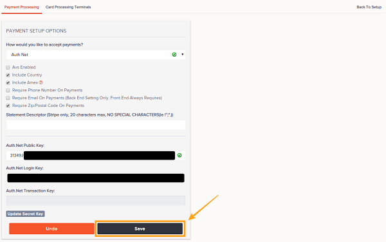386x242 pixels.
Task: Enable the Avs Enabled checkbox
Action: point(8,68)
